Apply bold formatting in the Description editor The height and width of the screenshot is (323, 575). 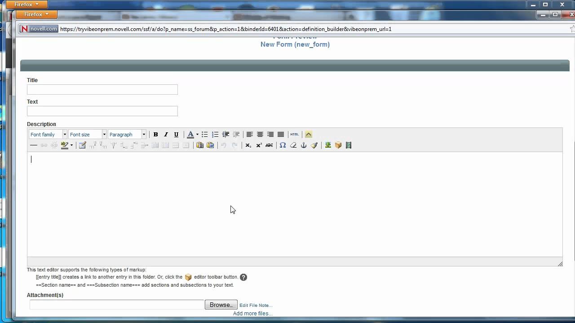click(155, 135)
